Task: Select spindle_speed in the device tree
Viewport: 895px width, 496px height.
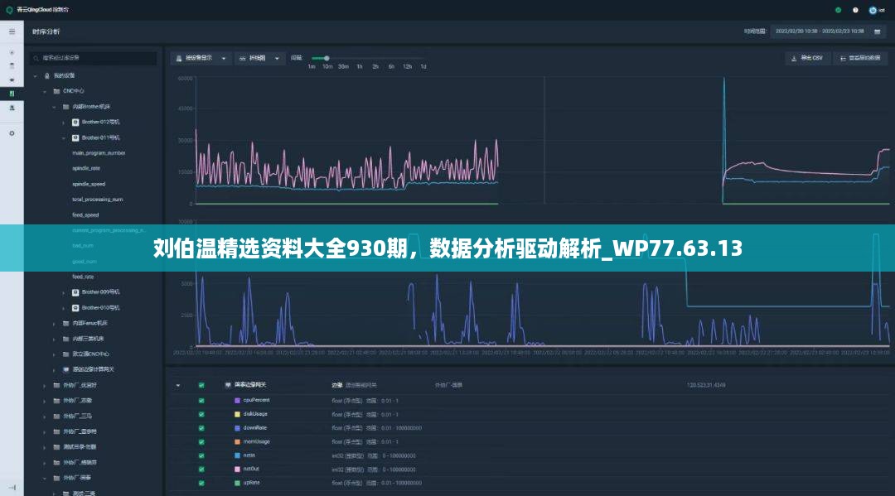Action: 89,184
